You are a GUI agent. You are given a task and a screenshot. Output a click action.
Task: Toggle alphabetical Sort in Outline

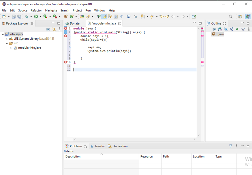pos(220,29)
